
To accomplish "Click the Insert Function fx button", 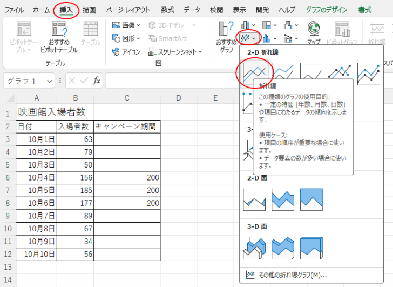I will click(x=97, y=81).
